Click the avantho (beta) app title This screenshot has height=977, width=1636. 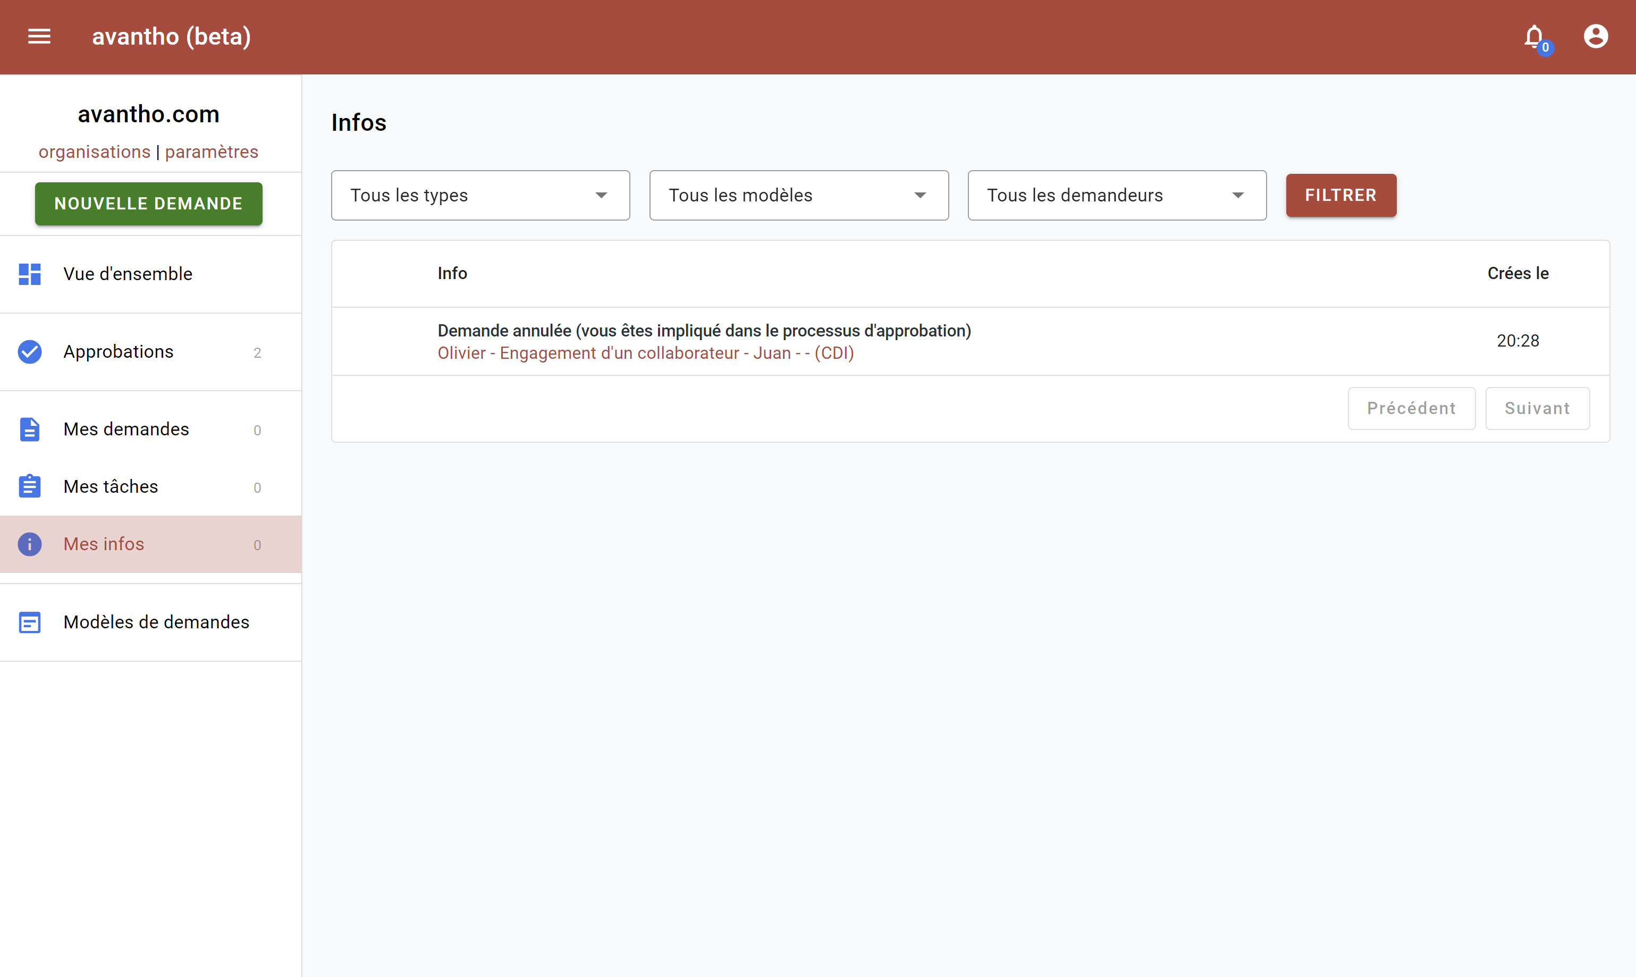coord(171,36)
